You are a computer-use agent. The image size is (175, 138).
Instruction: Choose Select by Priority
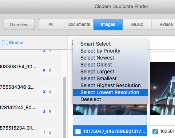point(110,51)
